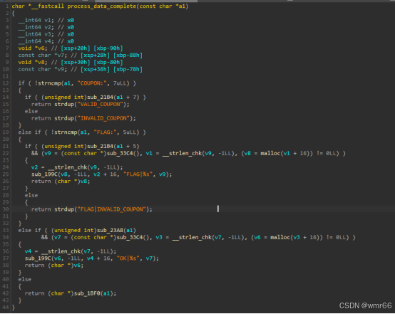The image size is (395, 314).
Task: Click sub_1BF0 call on line 42
Action: tap(87, 293)
